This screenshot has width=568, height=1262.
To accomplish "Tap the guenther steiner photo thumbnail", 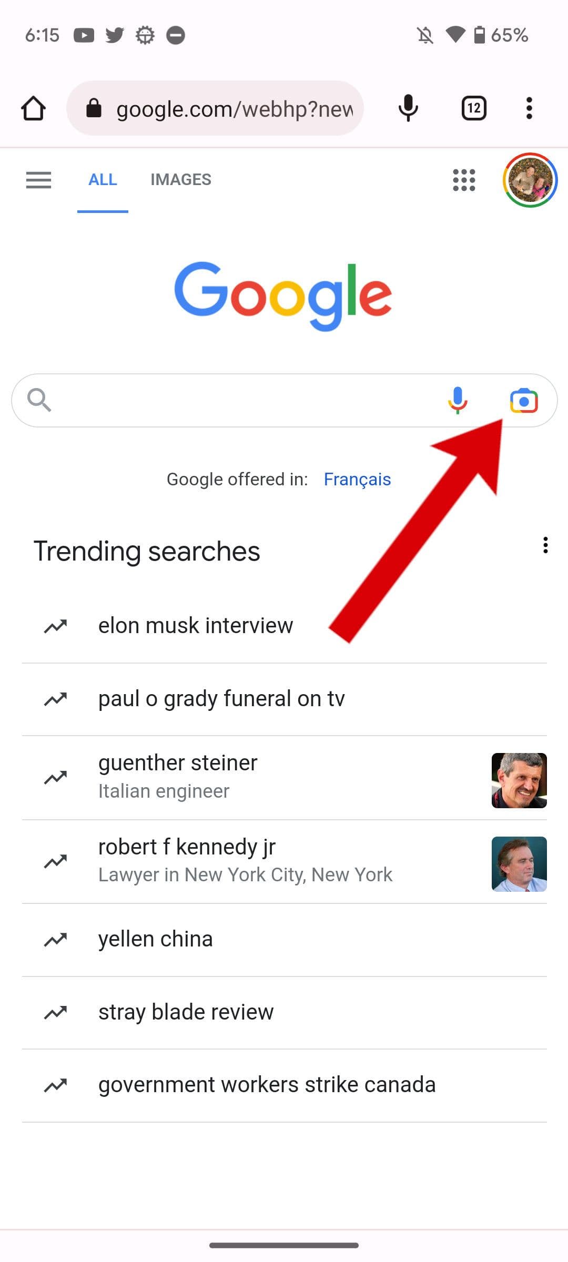I will [x=519, y=780].
